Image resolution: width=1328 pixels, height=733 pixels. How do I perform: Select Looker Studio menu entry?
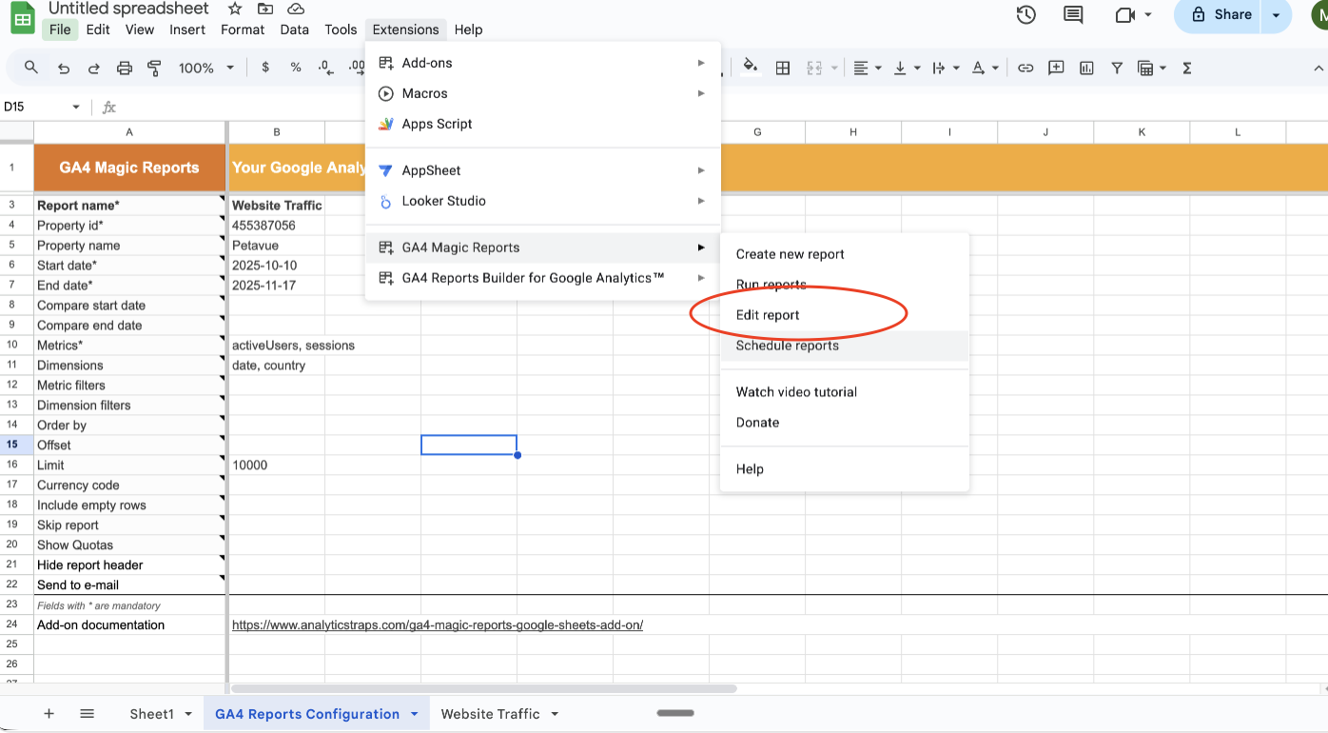pyautogui.click(x=543, y=201)
